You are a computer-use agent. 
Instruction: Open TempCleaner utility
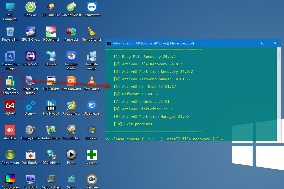[x=92, y=31]
